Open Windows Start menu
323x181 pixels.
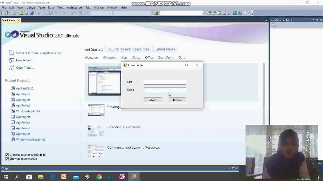(6, 177)
